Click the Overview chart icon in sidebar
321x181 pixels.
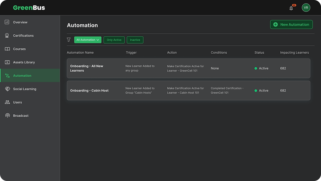pos(7,22)
